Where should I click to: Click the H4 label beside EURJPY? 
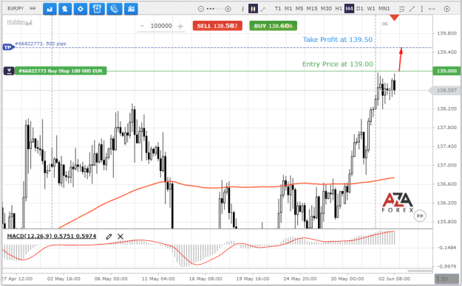tap(33, 9)
